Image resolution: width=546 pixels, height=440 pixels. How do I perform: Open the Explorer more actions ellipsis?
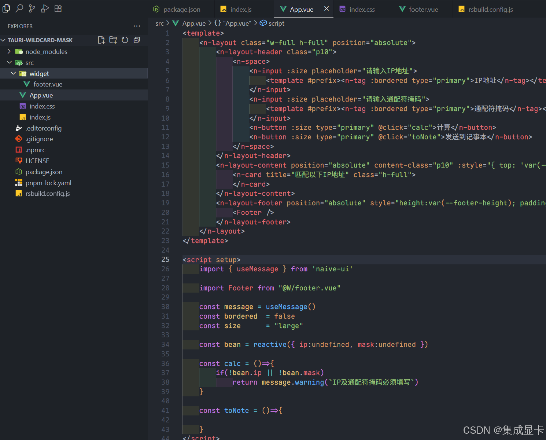[x=137, y=26]
